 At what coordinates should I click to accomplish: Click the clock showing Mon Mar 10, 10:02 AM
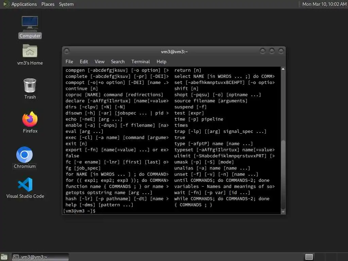324,4
